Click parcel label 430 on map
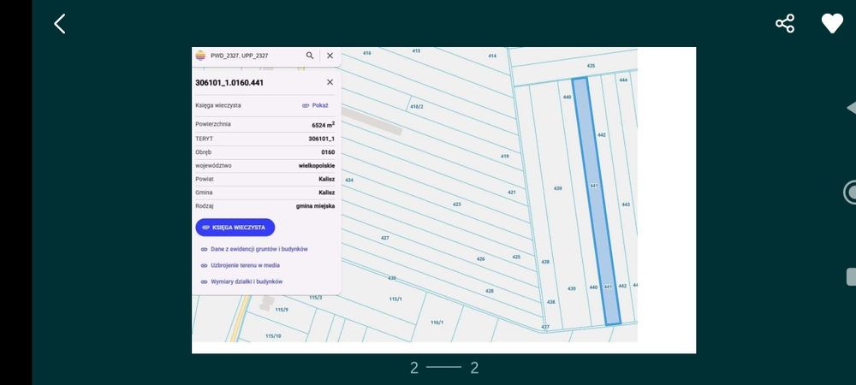Viewport: 856px width, 385px height. pyautogui.click(x=391, y=279)
